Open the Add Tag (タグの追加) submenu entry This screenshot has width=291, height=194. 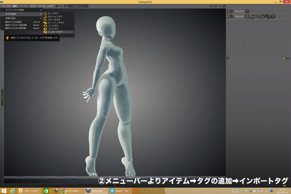click(21, 14)
